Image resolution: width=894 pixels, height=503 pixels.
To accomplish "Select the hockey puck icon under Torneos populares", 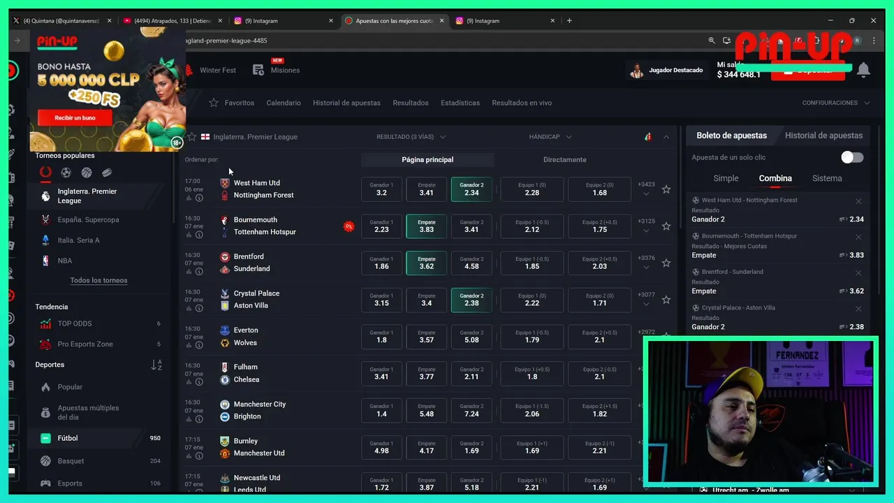I will tap(107, 173).
